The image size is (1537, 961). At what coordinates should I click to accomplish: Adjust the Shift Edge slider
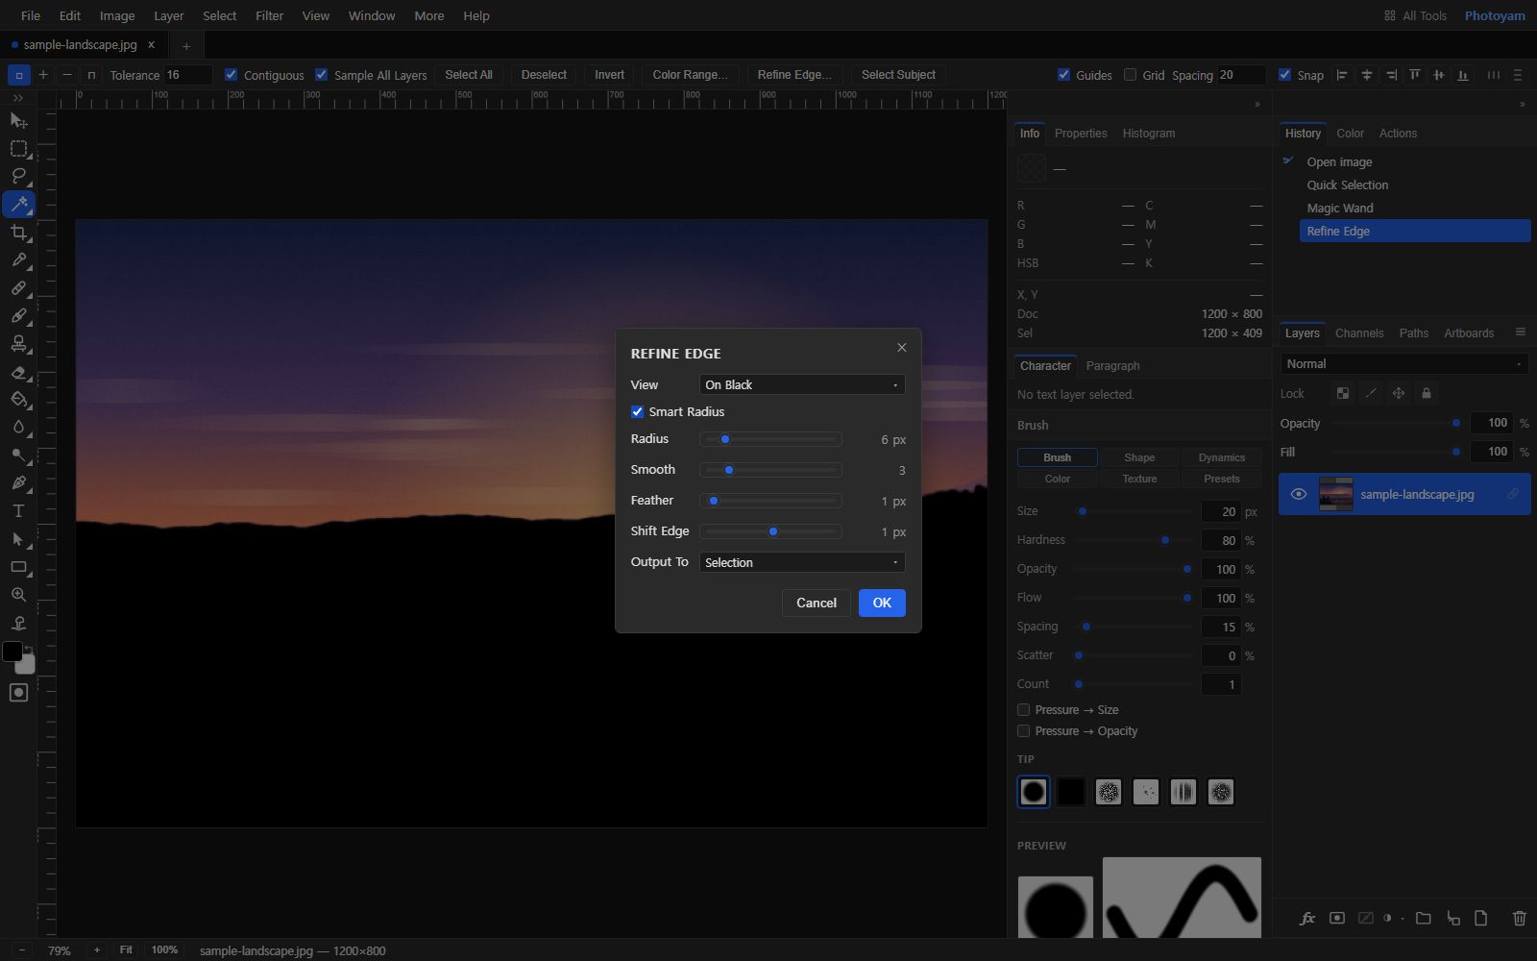pyautogui.click(x=771, y=531)
